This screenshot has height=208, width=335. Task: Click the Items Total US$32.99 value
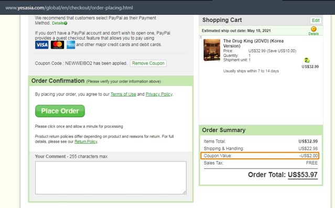click(308, 141)
